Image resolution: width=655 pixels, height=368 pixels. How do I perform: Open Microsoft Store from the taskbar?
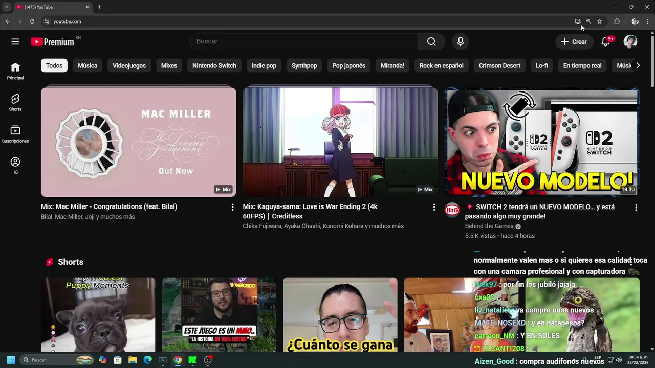(x=118, y=360)
